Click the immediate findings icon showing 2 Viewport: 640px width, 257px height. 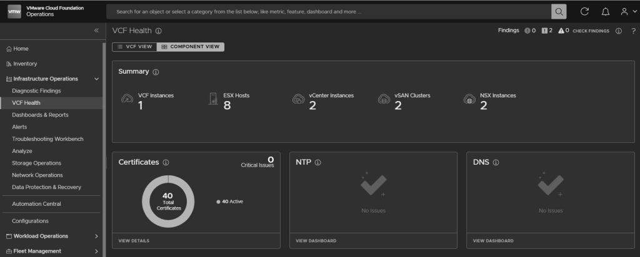pos(544,31)
